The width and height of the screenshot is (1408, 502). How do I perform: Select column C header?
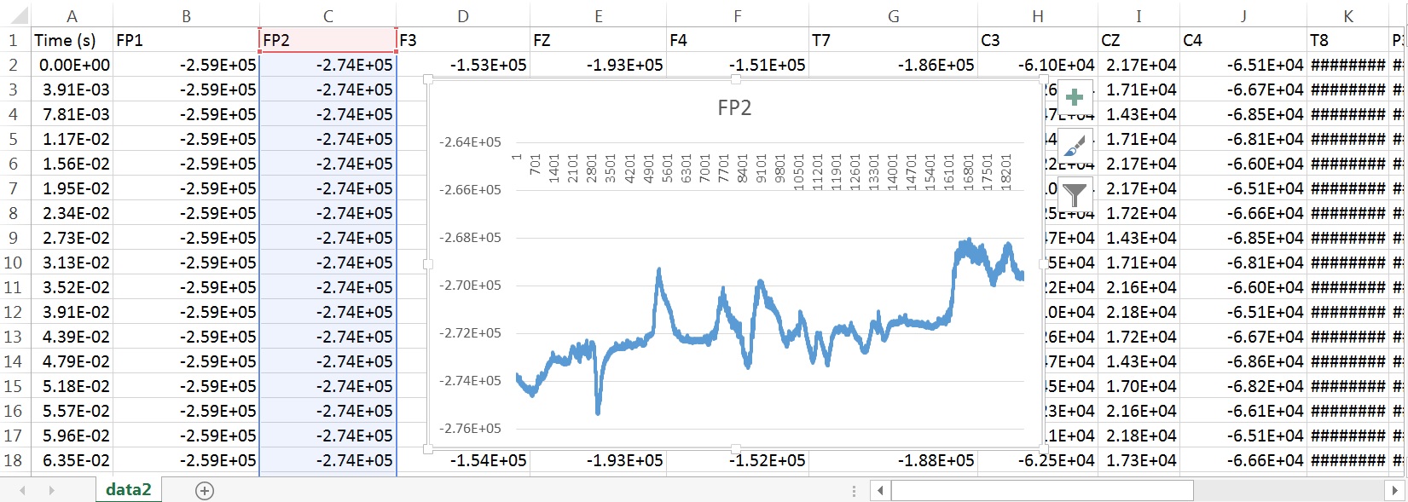(x=327, y=16)
